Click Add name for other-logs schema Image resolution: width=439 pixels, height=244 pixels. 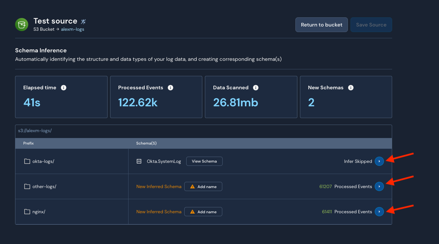click(x=203, y=186)
